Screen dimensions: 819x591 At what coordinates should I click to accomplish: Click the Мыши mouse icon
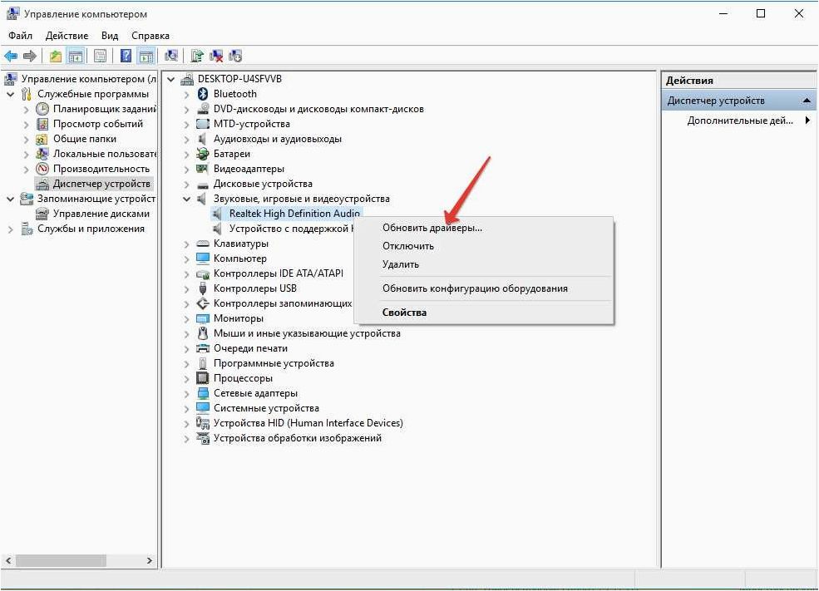[x=203, y=333]
